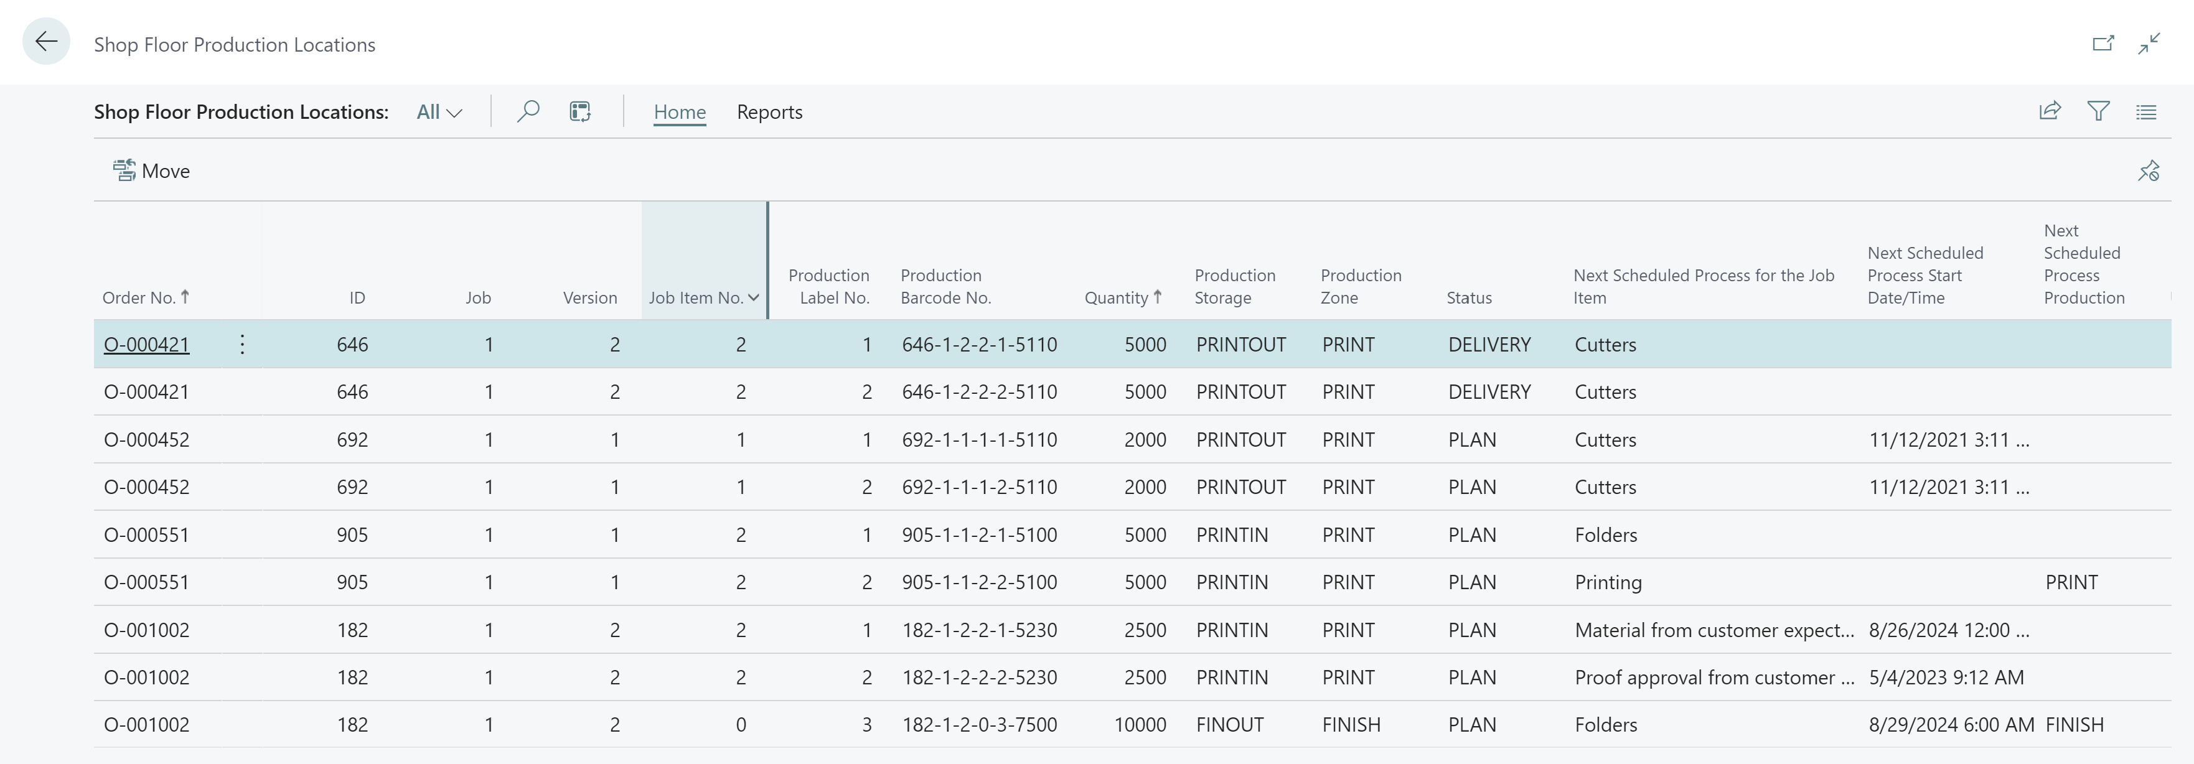Select barcode 692-1-1-1-2-5110 cell
Image resolution: width=2194 pixels, height=764 pixels.
pyautogui.click(x=980, y=487)
